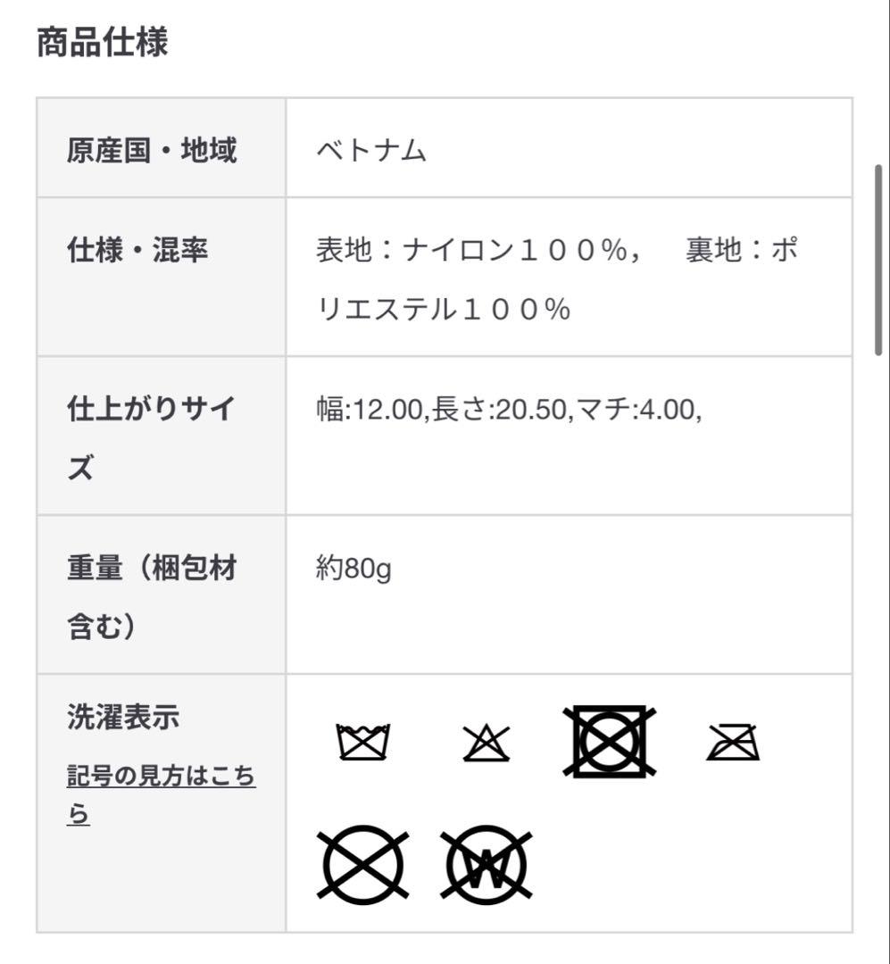The width and height of the screenshot is (890, 964).
Task: Select the 原産国・地域 row label
Action: 152,150
